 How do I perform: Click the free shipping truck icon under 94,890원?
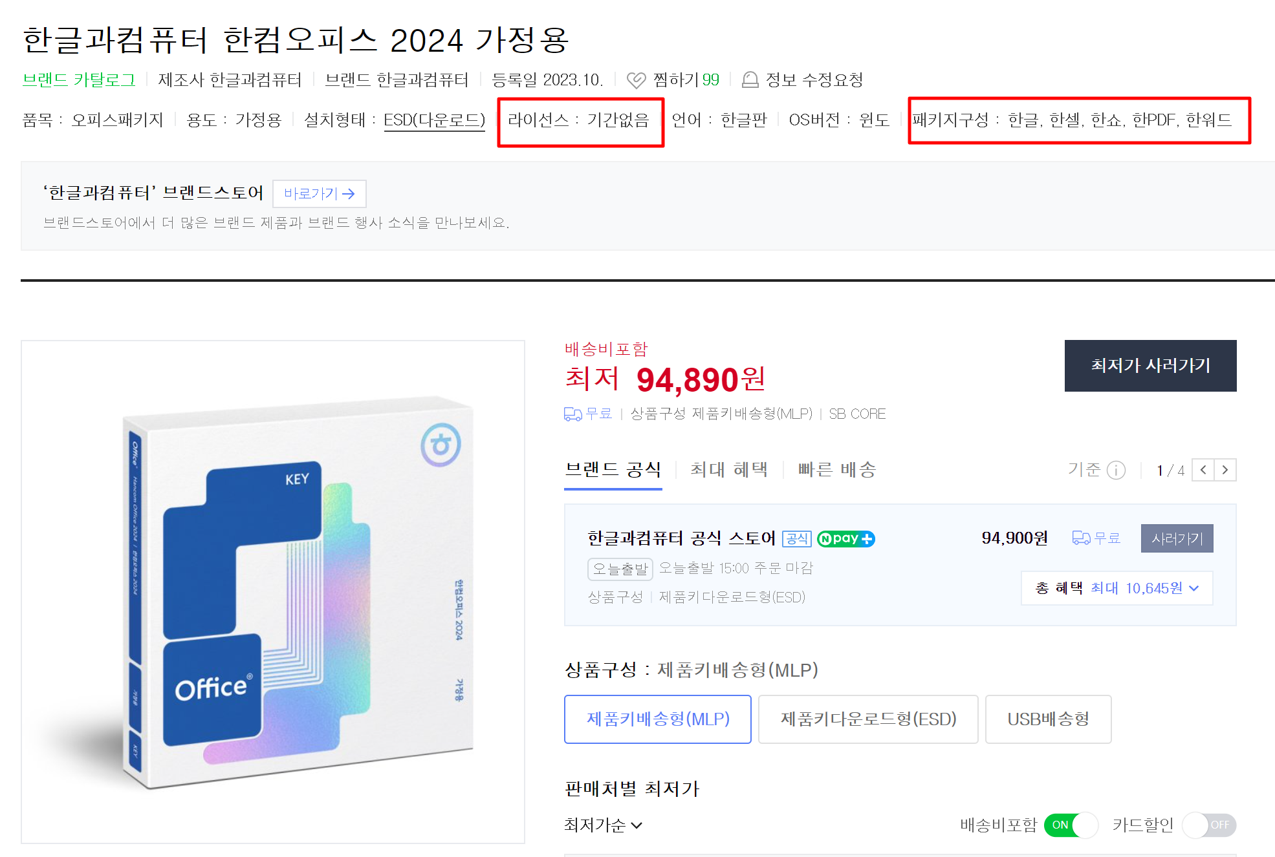click(572, 413)
